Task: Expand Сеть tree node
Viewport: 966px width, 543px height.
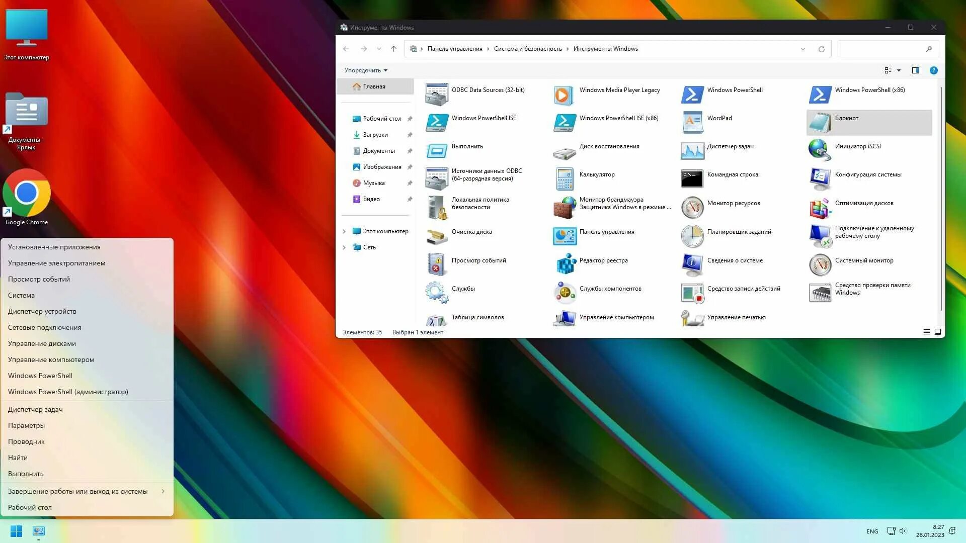Action: click(344, 247)
